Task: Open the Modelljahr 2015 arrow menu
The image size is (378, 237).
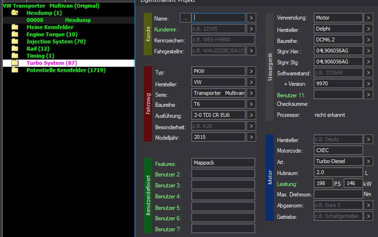Action: 251,137
